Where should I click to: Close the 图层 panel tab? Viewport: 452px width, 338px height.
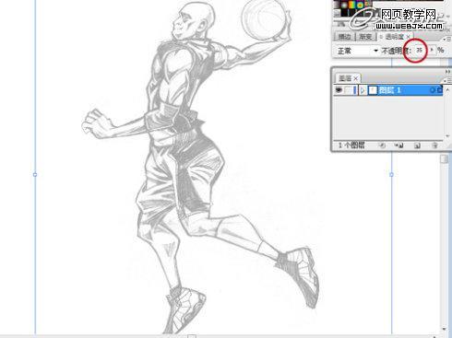click(355, 78)
